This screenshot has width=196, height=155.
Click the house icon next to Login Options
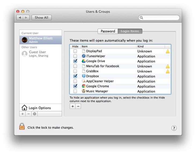tap(24, 108)
